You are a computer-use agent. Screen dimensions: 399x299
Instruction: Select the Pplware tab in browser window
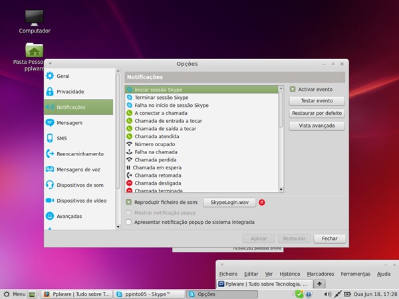[x=264, y=284]
